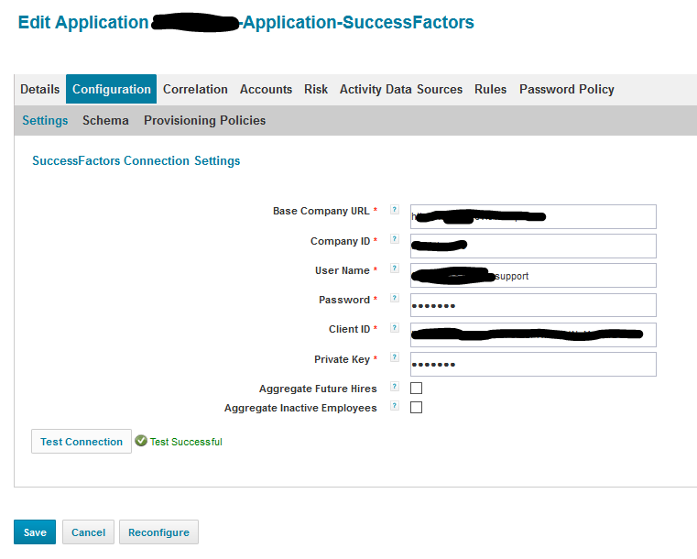Viewport: 697px width, 559px height.
Task: Open help icon for Aggregate Inactive Employees
Action: point(394,406)
